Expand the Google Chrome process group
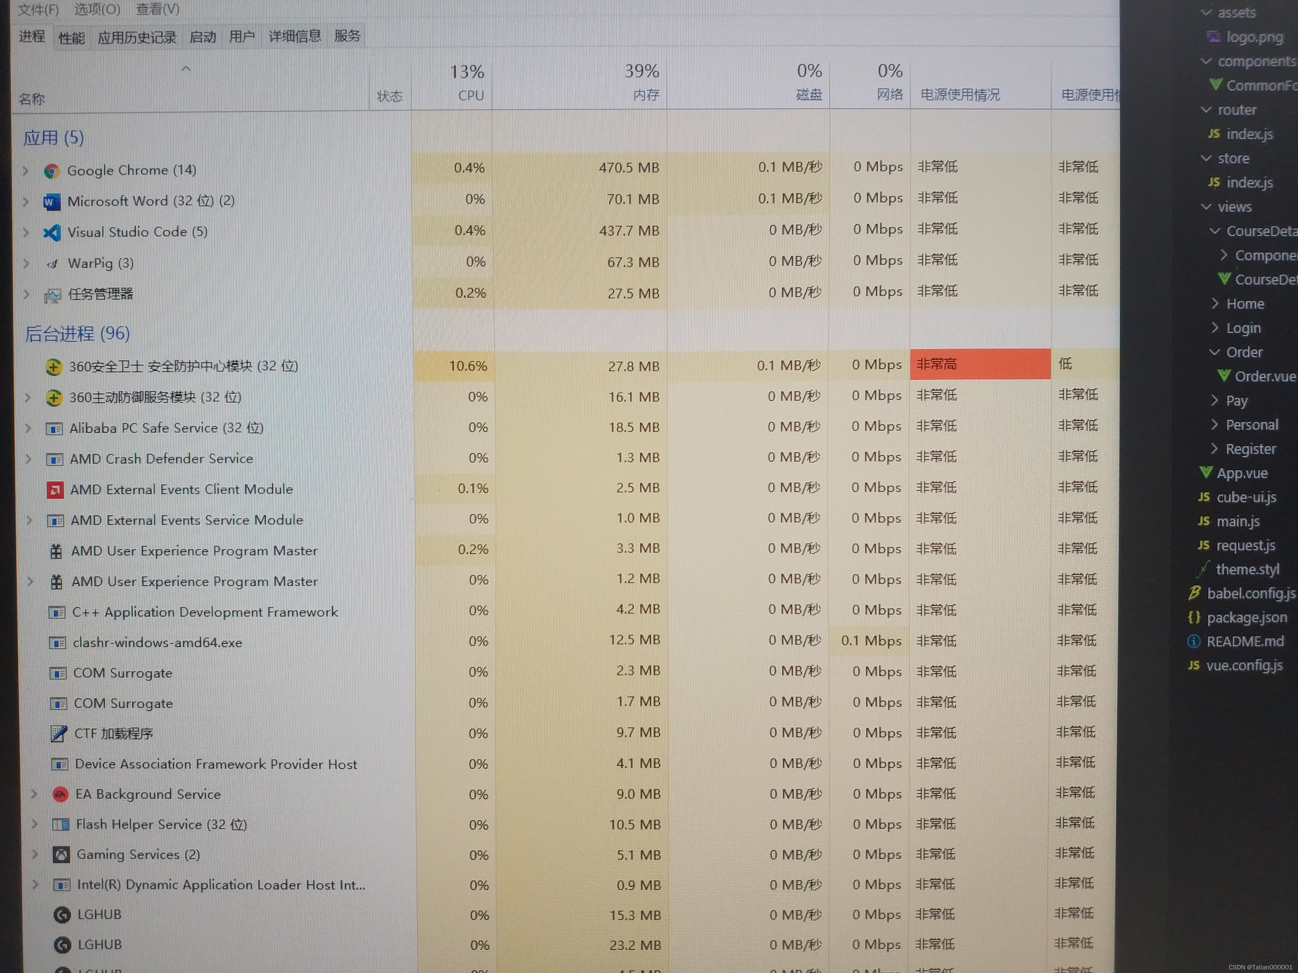 (26, 171)
